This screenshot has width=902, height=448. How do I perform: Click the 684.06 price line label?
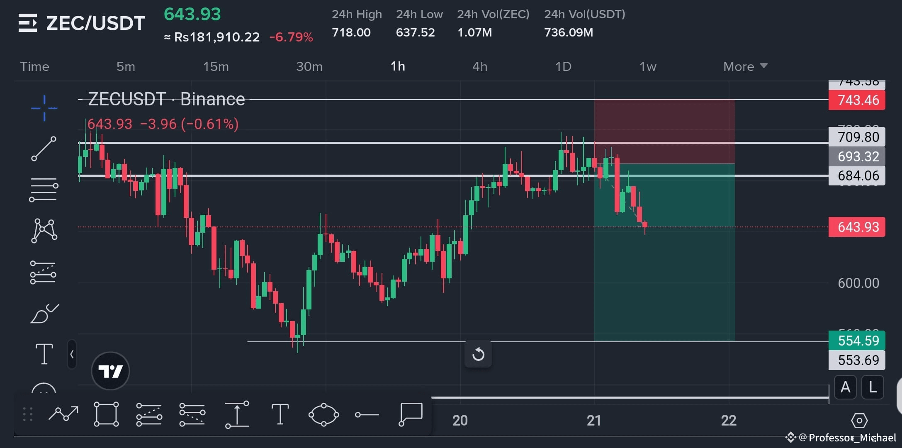(x=857, y=176)
